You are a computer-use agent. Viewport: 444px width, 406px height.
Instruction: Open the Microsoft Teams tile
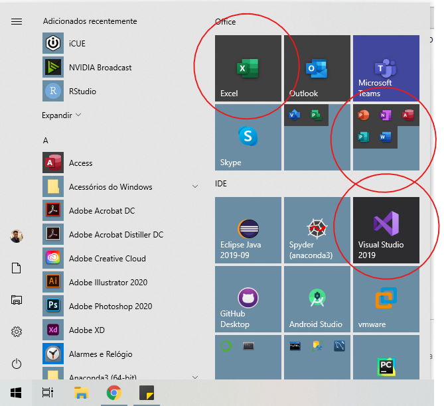386,68
